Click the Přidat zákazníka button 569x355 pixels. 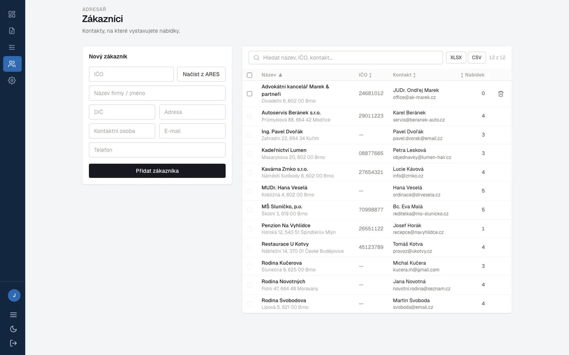coord(157,171)
